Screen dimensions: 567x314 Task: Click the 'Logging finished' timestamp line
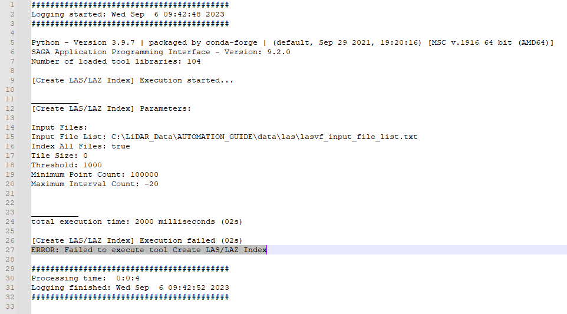coord(130,287)
